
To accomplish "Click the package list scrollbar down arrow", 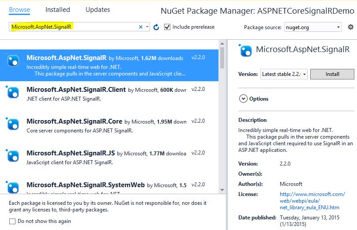I will [222, 190].
